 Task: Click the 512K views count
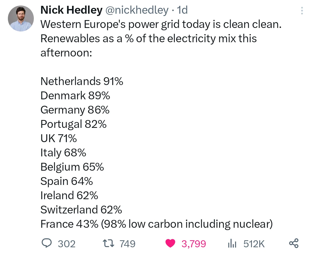pyautogui.click(x=254, y=243)
